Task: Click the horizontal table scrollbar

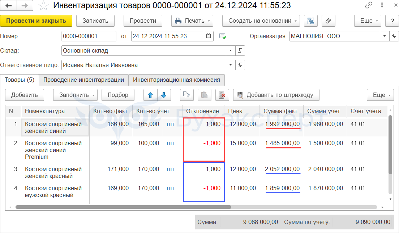Action: (x=123, y=207)
